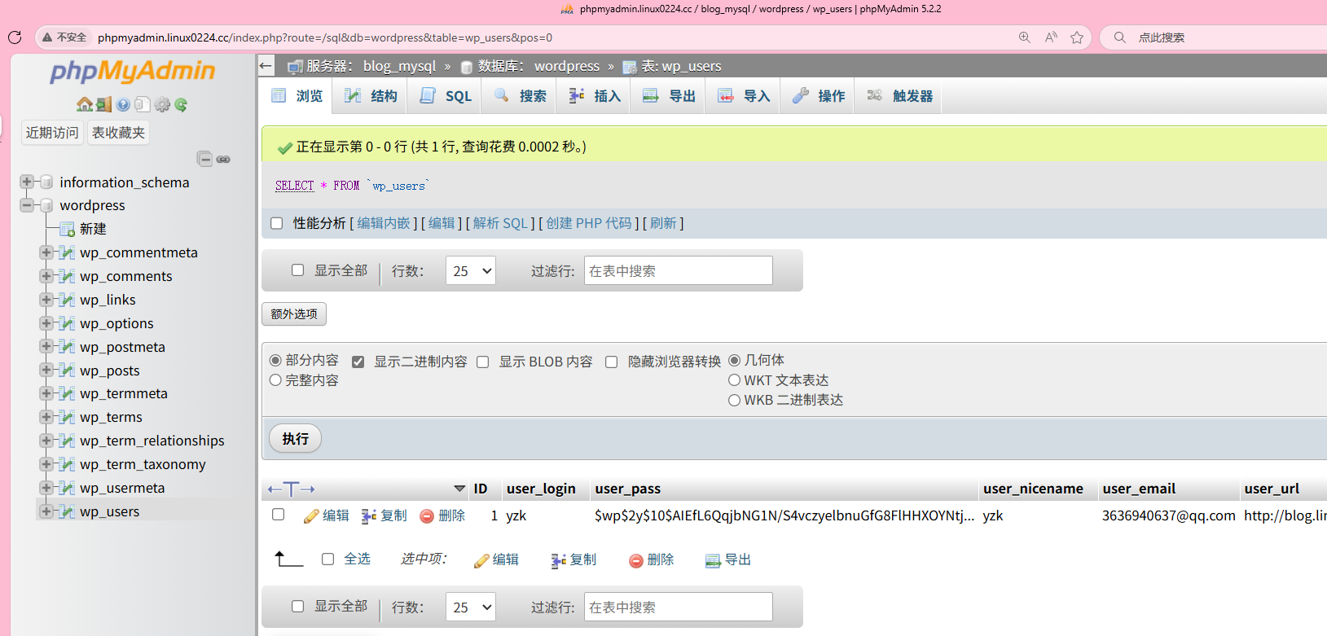
Task: Check the top 显示全部 checkbox
Action: (298, 270)
